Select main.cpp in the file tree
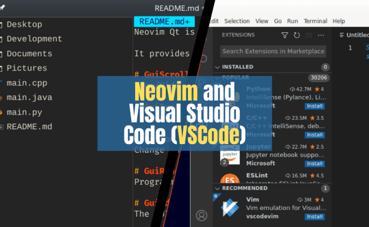Image resolution: width=369 pixels, height=227 pixels. (x=27, y=83)
